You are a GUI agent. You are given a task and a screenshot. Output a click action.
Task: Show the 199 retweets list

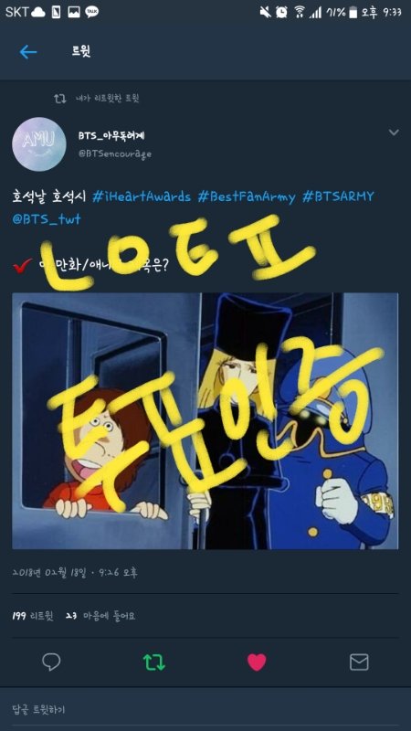[x=33, y=616]
